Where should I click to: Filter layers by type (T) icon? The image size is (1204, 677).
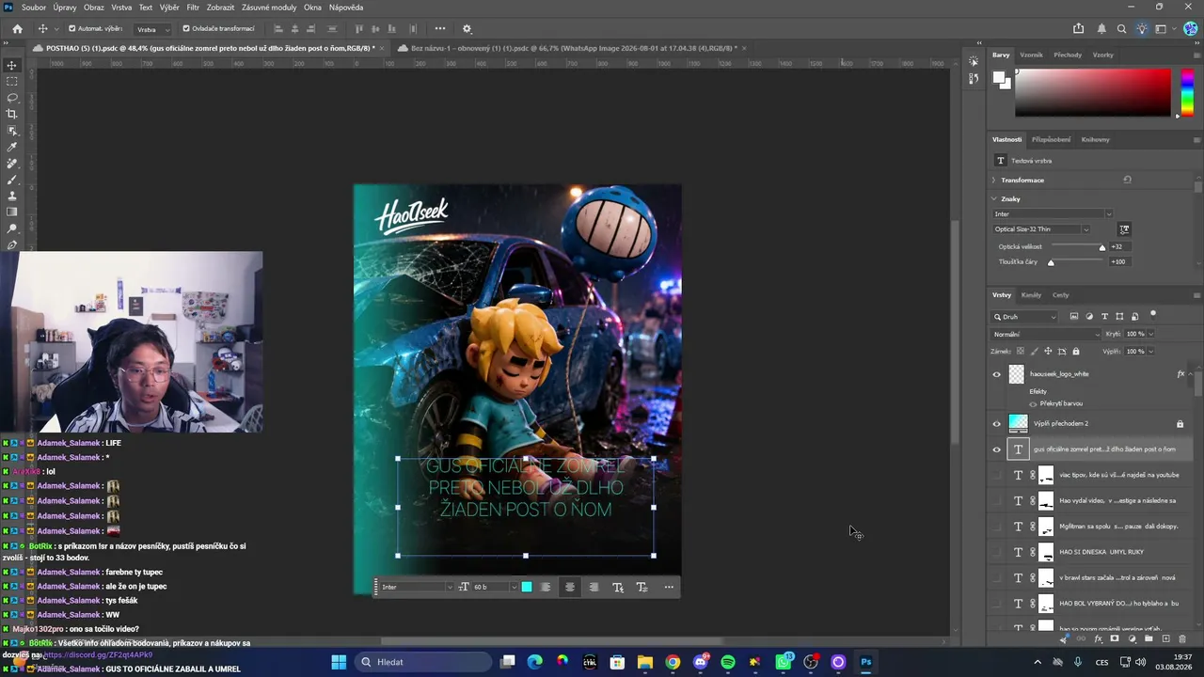(x=1104, y=317)
